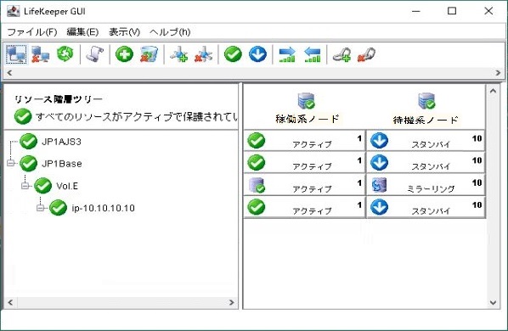Click JP1Base standby icon on 待機系ノード
Image resolution: width=508 pixels, height=331 pixels.
[379, 163]
